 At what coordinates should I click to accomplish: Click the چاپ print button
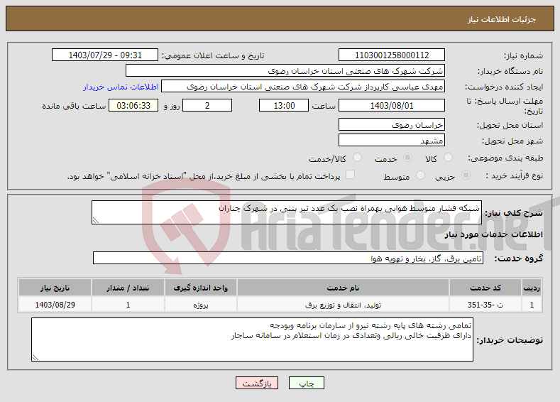tap(307, 383)
